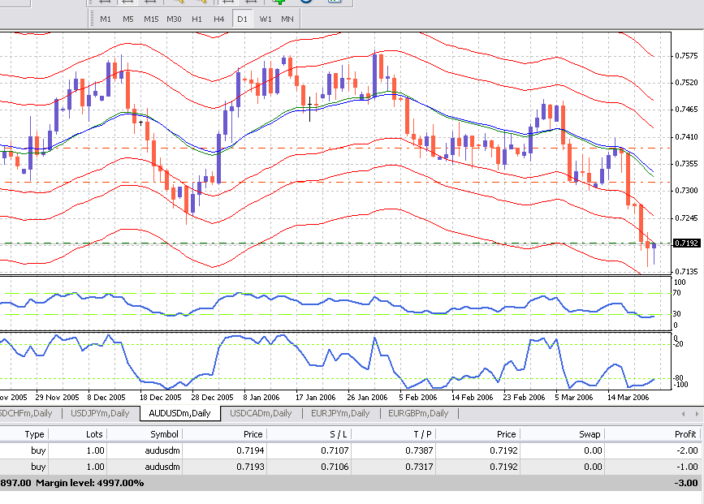704x504 pixels.
Task: Go to the EURGBPm,Daily chart tab
Action: [x=418, y=413]
